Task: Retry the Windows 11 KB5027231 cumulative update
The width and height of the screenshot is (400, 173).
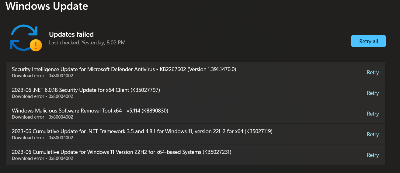Action: [x=373, y=155]
